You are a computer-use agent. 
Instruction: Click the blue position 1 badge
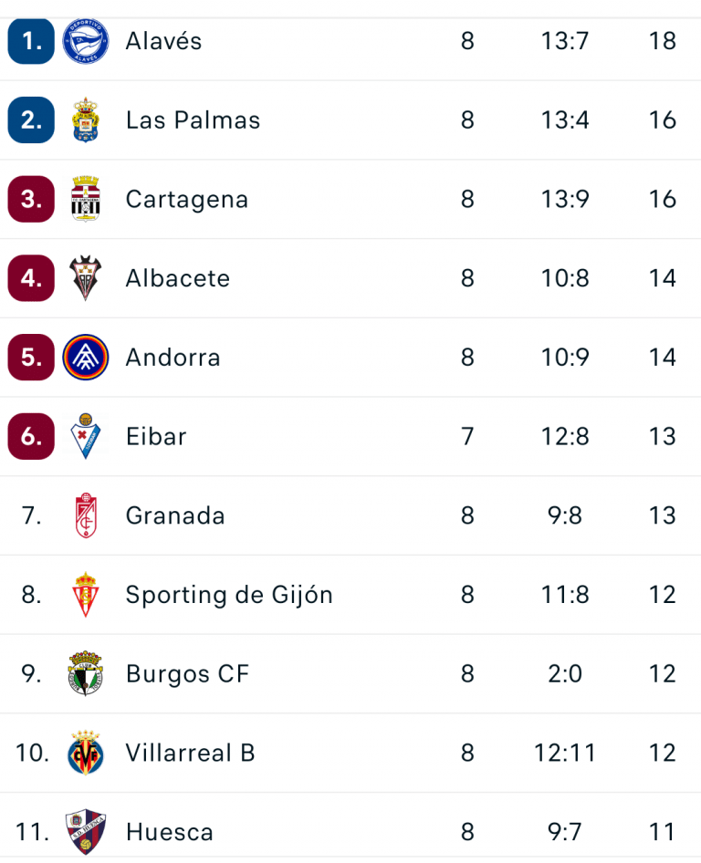click(x=32, y=41)
